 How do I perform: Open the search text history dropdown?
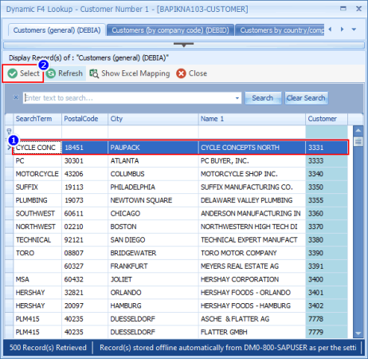pyautogui.click(x=237, y=98)
